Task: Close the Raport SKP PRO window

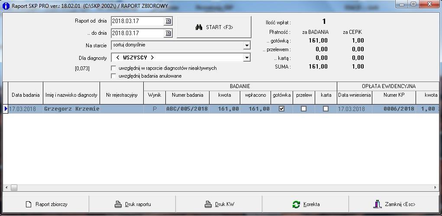Action: click(x=429, y=4)
